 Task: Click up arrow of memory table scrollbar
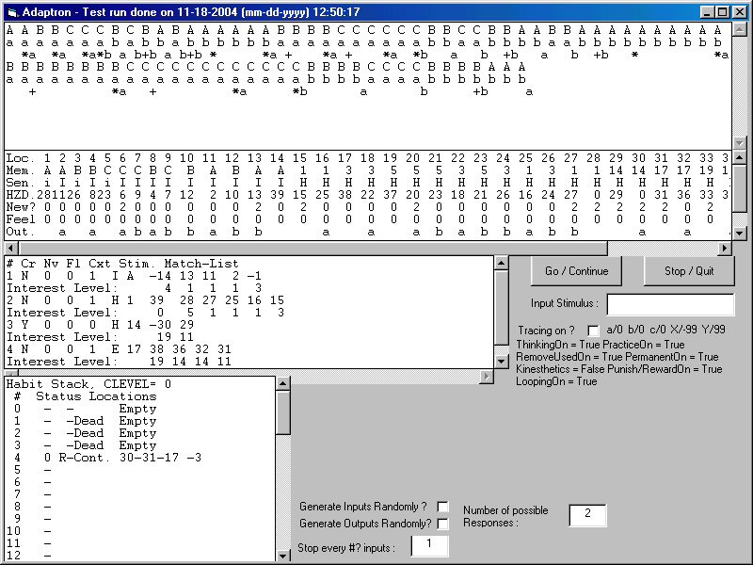coord(740,157)
